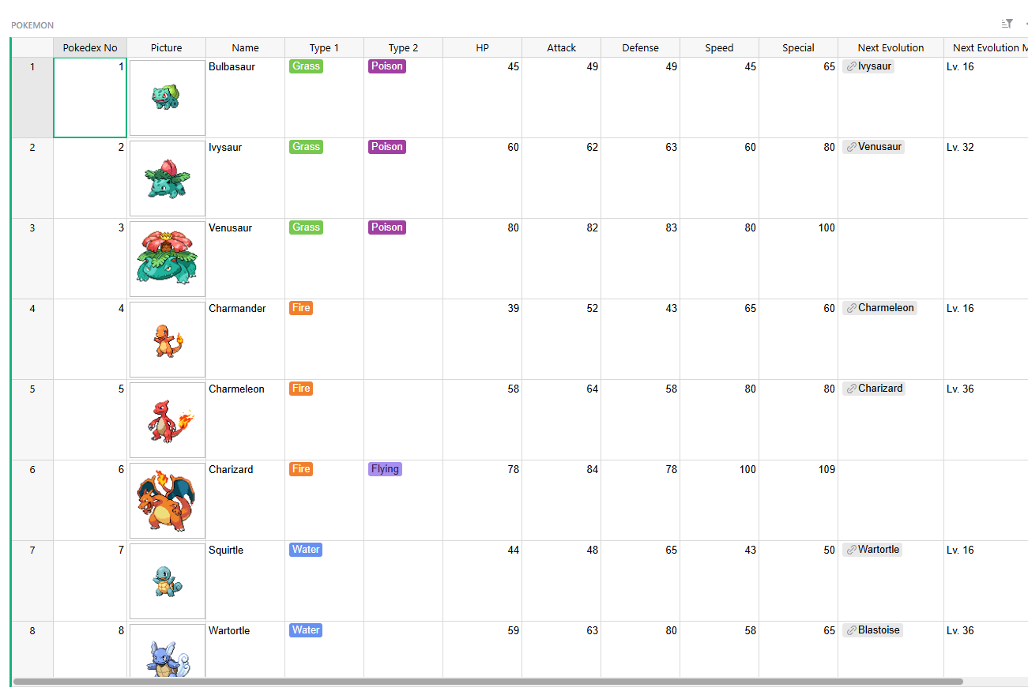Open Venusaur's picture thumbnail
The image size is (1028, 699).
tap(168, 259)
